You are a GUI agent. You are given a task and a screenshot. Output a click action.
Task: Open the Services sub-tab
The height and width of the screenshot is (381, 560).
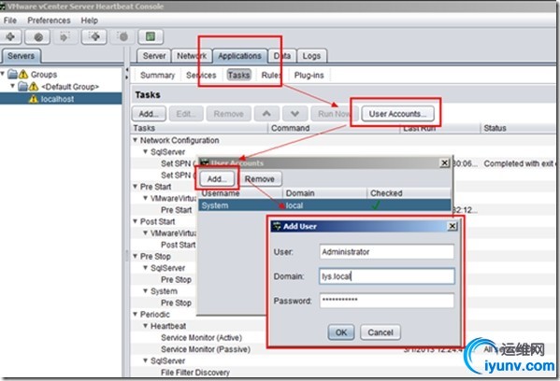201,76
